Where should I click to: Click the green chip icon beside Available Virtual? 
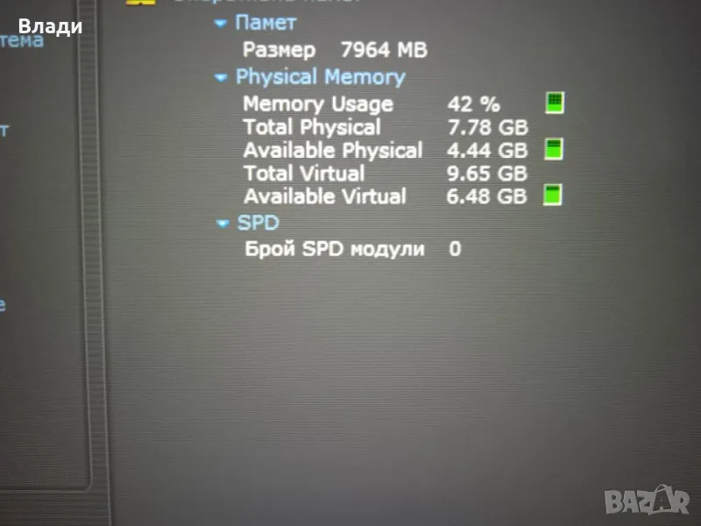tap(553, 195)
